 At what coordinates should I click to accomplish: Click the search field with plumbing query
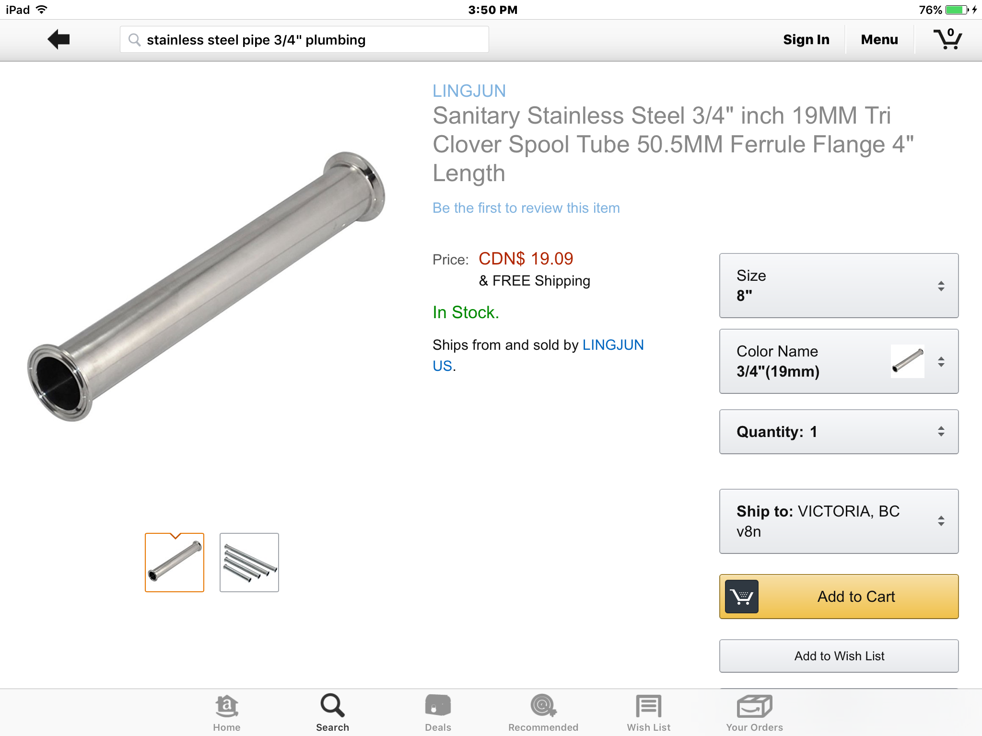pyautogui.click(x=304, y=39)
